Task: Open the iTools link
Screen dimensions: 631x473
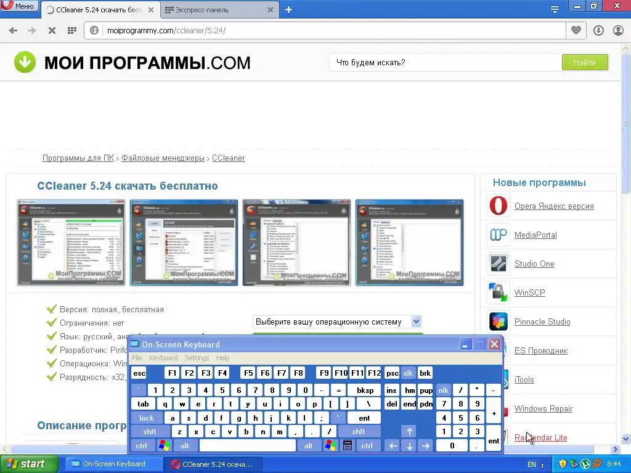Action: pos(524,379)
